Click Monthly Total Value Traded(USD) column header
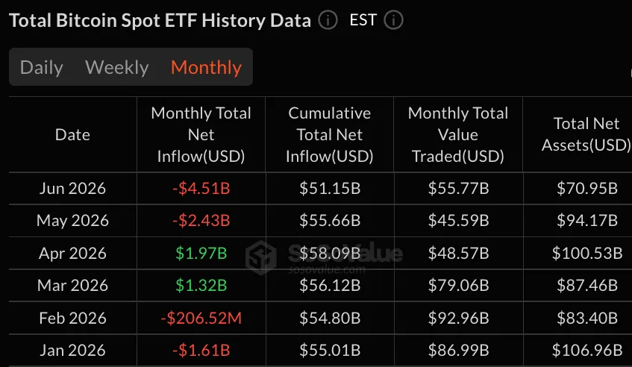This screenshot has height=367, width=632. pyautogui.click(x=458, y=134)
